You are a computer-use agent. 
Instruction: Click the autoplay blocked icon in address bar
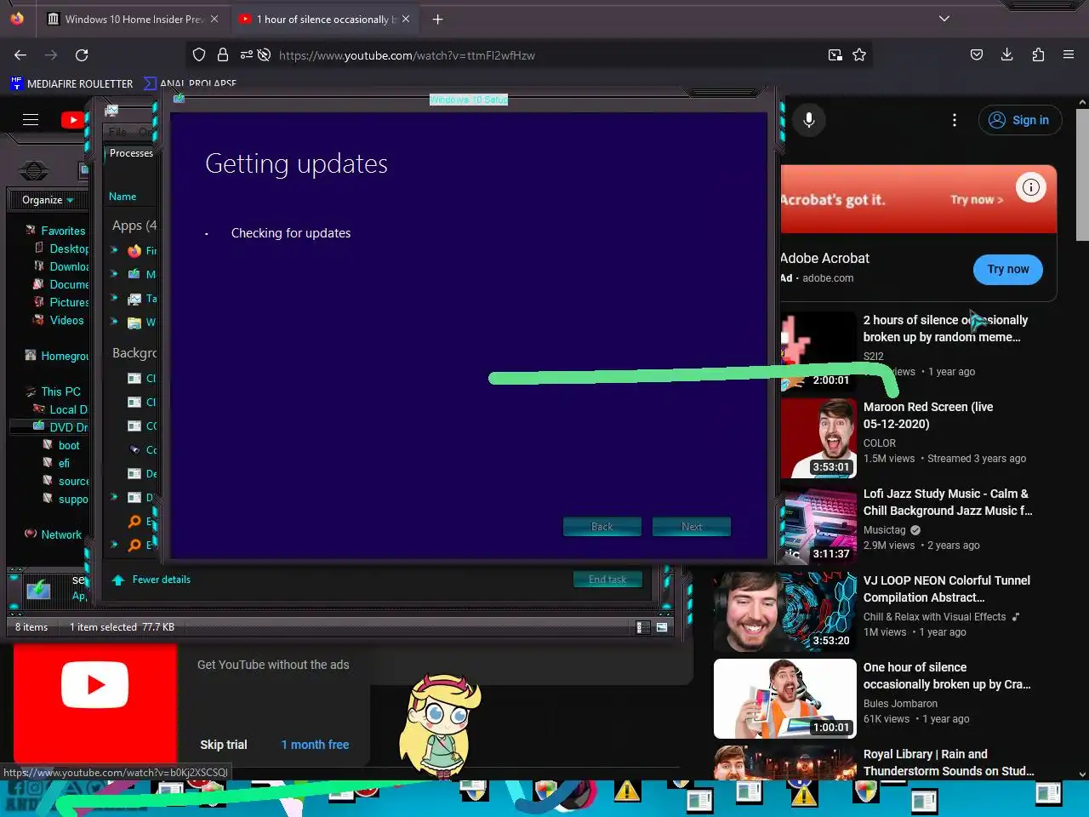click(265, 54)
